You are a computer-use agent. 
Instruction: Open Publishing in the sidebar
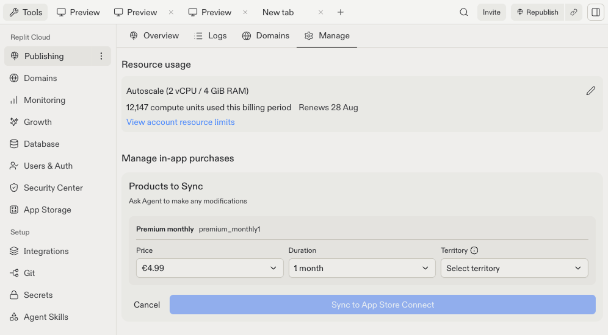pos(57,56)
